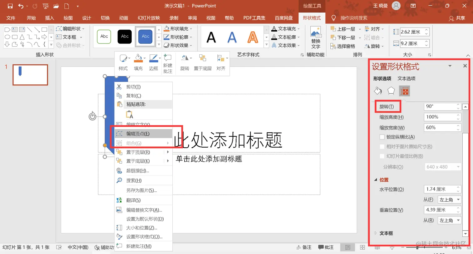Image resolution: width=473 pixels, height=254 pixels.
Task: Open Shape Outline (形状轮廓) option
Action: point(179,37)
